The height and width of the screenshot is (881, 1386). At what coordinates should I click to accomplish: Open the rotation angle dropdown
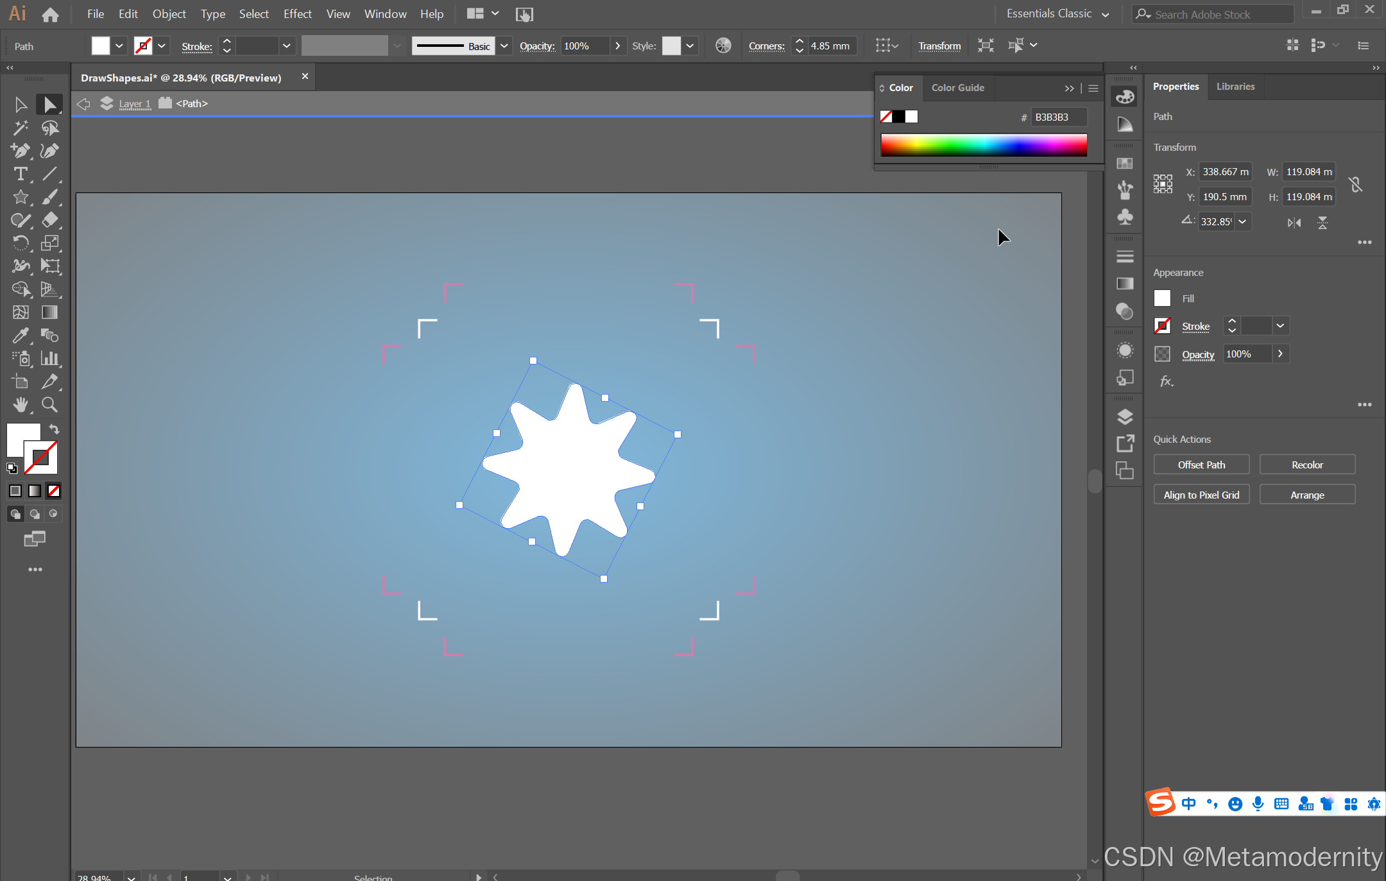pos(1243,221)
